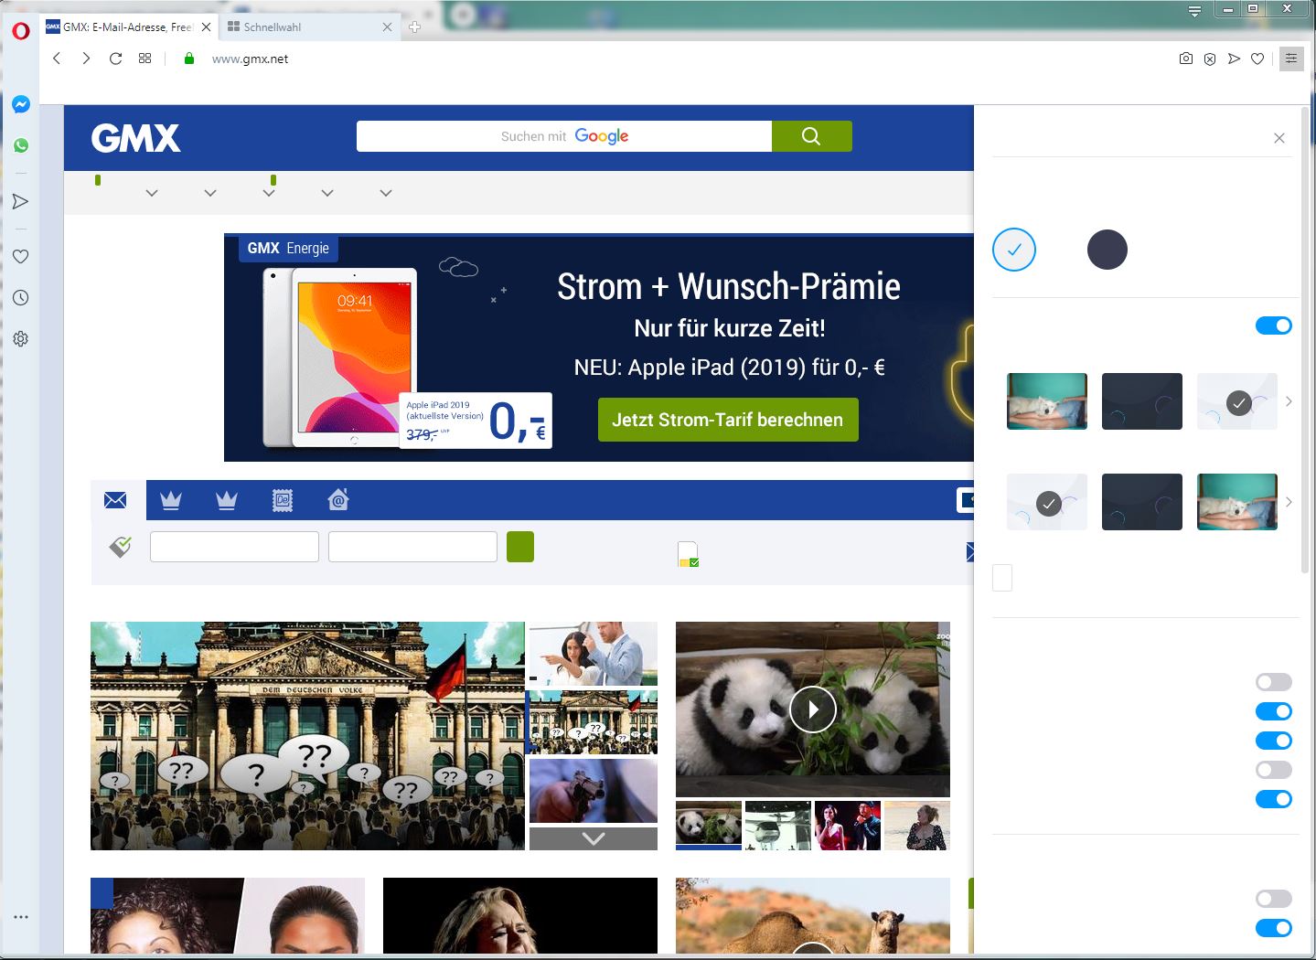This screenshot has height=960, width=1316.
Task: Disable the second switch in the five-toggle group
Action: tap(1274, 711)
